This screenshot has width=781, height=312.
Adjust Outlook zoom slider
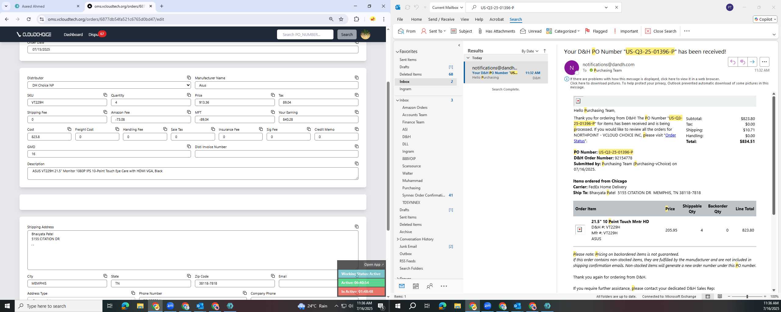(x=747, y=296)
